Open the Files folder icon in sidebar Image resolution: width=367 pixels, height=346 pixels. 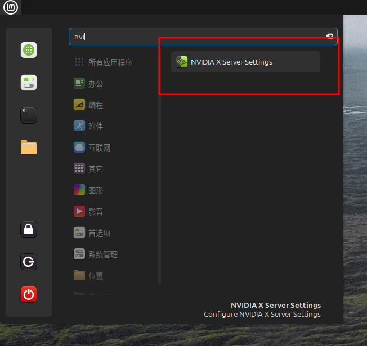[29, 148]
